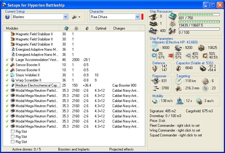Open the Current Setup dropdown showing Blasters
The image size is (225, 153).
66,17
